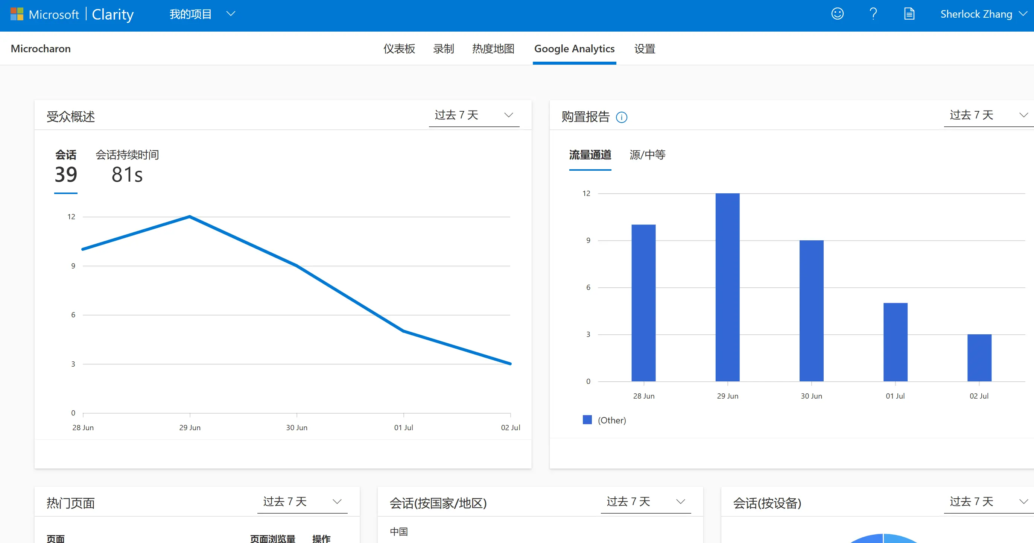Screen dimensions: 1034x543
Task: Click the 中国 country row
Action: pos(398,532)
